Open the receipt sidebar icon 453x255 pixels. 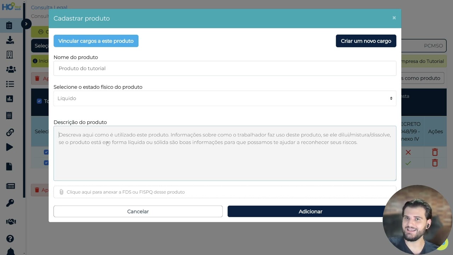click(9, 115)
